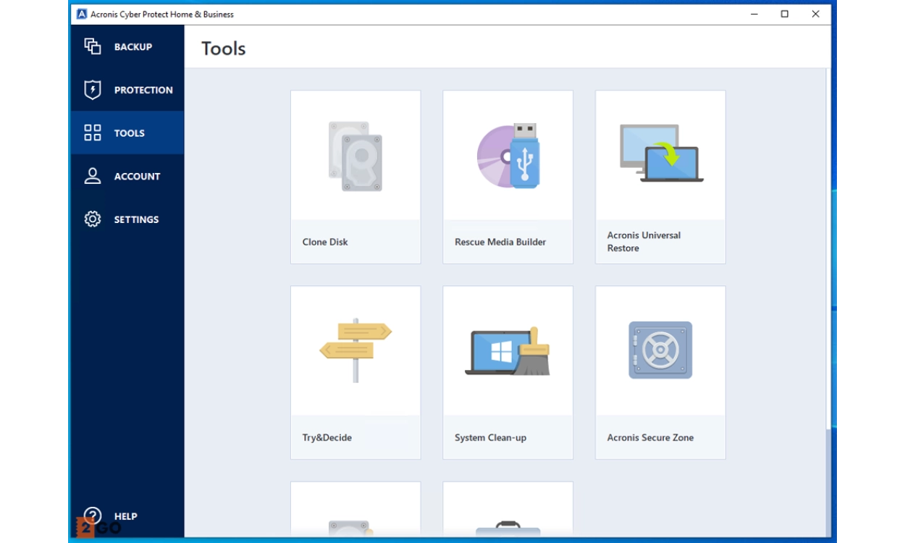Open the Acronis Secure Zone safe icon
This screenshot has width=905, height=543.
(x=660, y=350)
